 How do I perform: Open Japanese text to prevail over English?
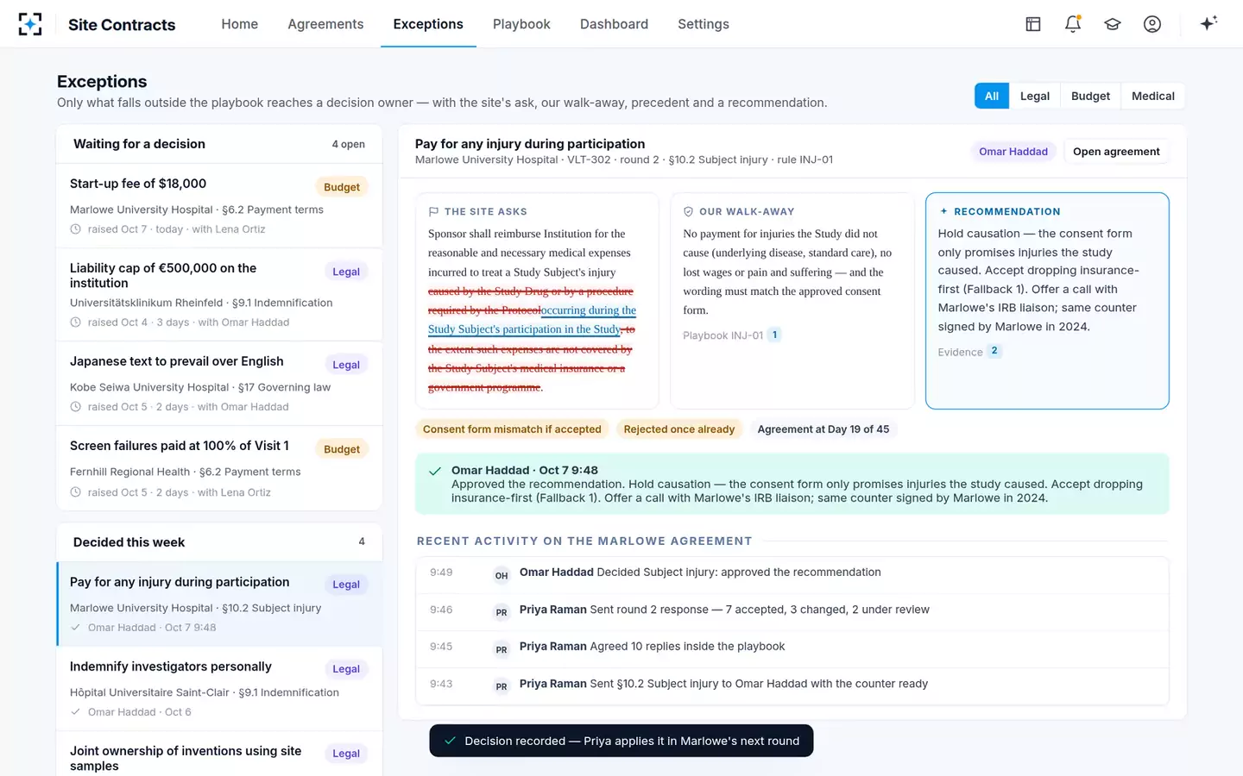[x=219, y=383]
